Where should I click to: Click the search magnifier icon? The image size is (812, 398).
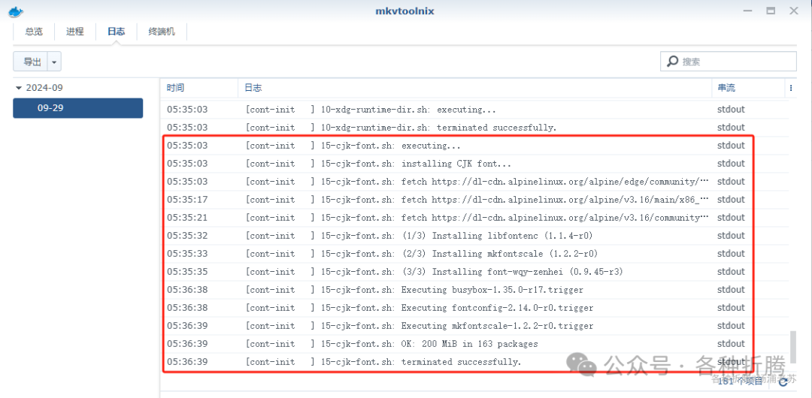point(671,61)
